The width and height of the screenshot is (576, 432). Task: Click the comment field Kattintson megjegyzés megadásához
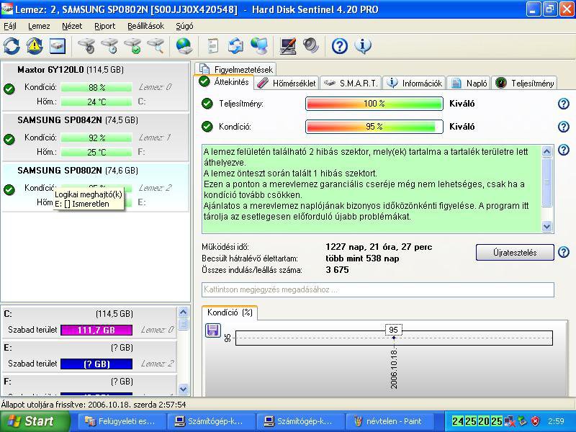click(377, 289)
